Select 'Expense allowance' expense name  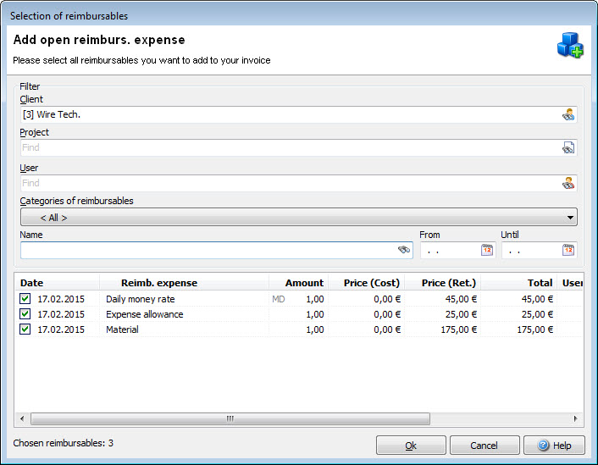[145, 314]
